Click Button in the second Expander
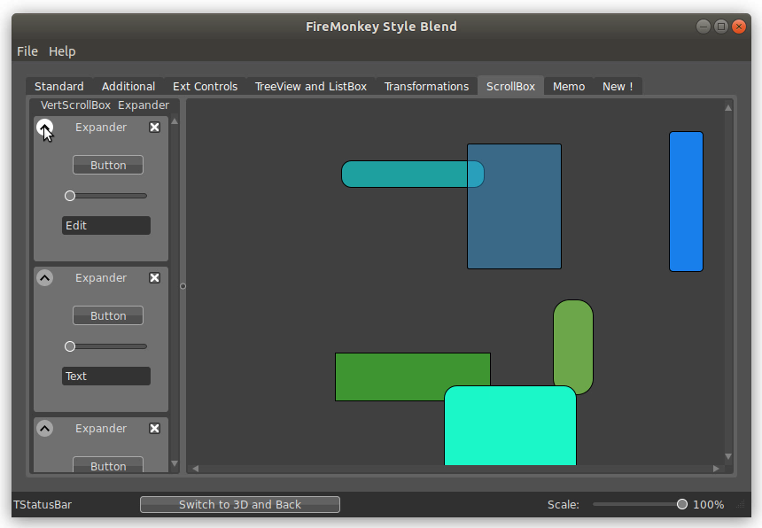This screenshot has height=528, width=762. [108, 315]
